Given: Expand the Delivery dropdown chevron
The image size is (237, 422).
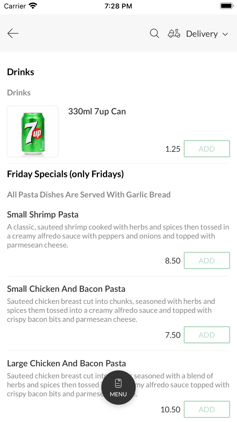Looking at the screenshot, I should [x=225, y=34].
